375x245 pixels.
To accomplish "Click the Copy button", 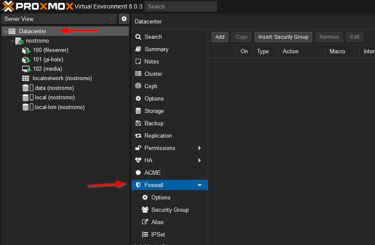I will tap(241, 37).
